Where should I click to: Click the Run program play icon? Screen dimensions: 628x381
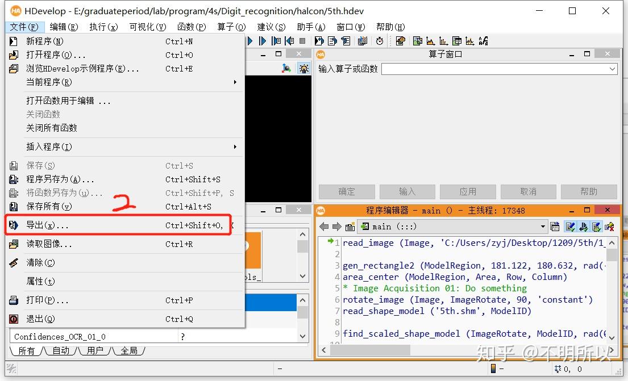[250, 41]
